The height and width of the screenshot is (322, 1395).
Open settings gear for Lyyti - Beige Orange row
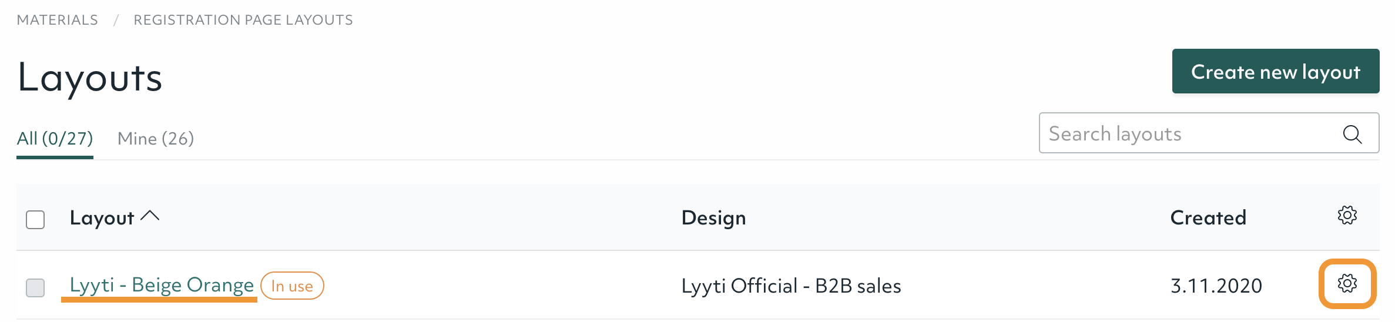1347,284
